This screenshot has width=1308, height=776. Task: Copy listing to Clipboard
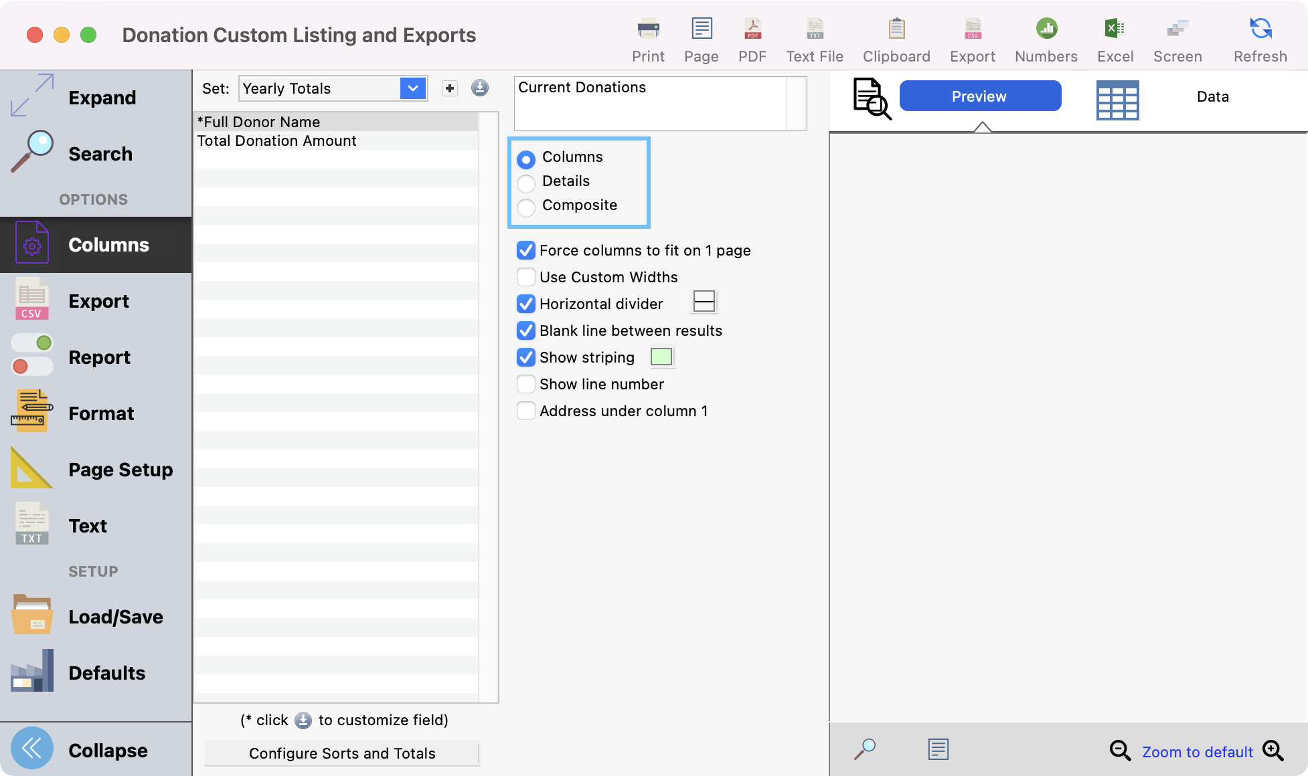pos(896,29)
